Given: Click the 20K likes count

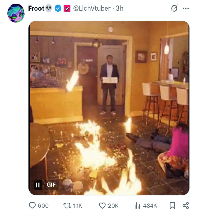Looking at the screenshot, I should pos(113,206).
